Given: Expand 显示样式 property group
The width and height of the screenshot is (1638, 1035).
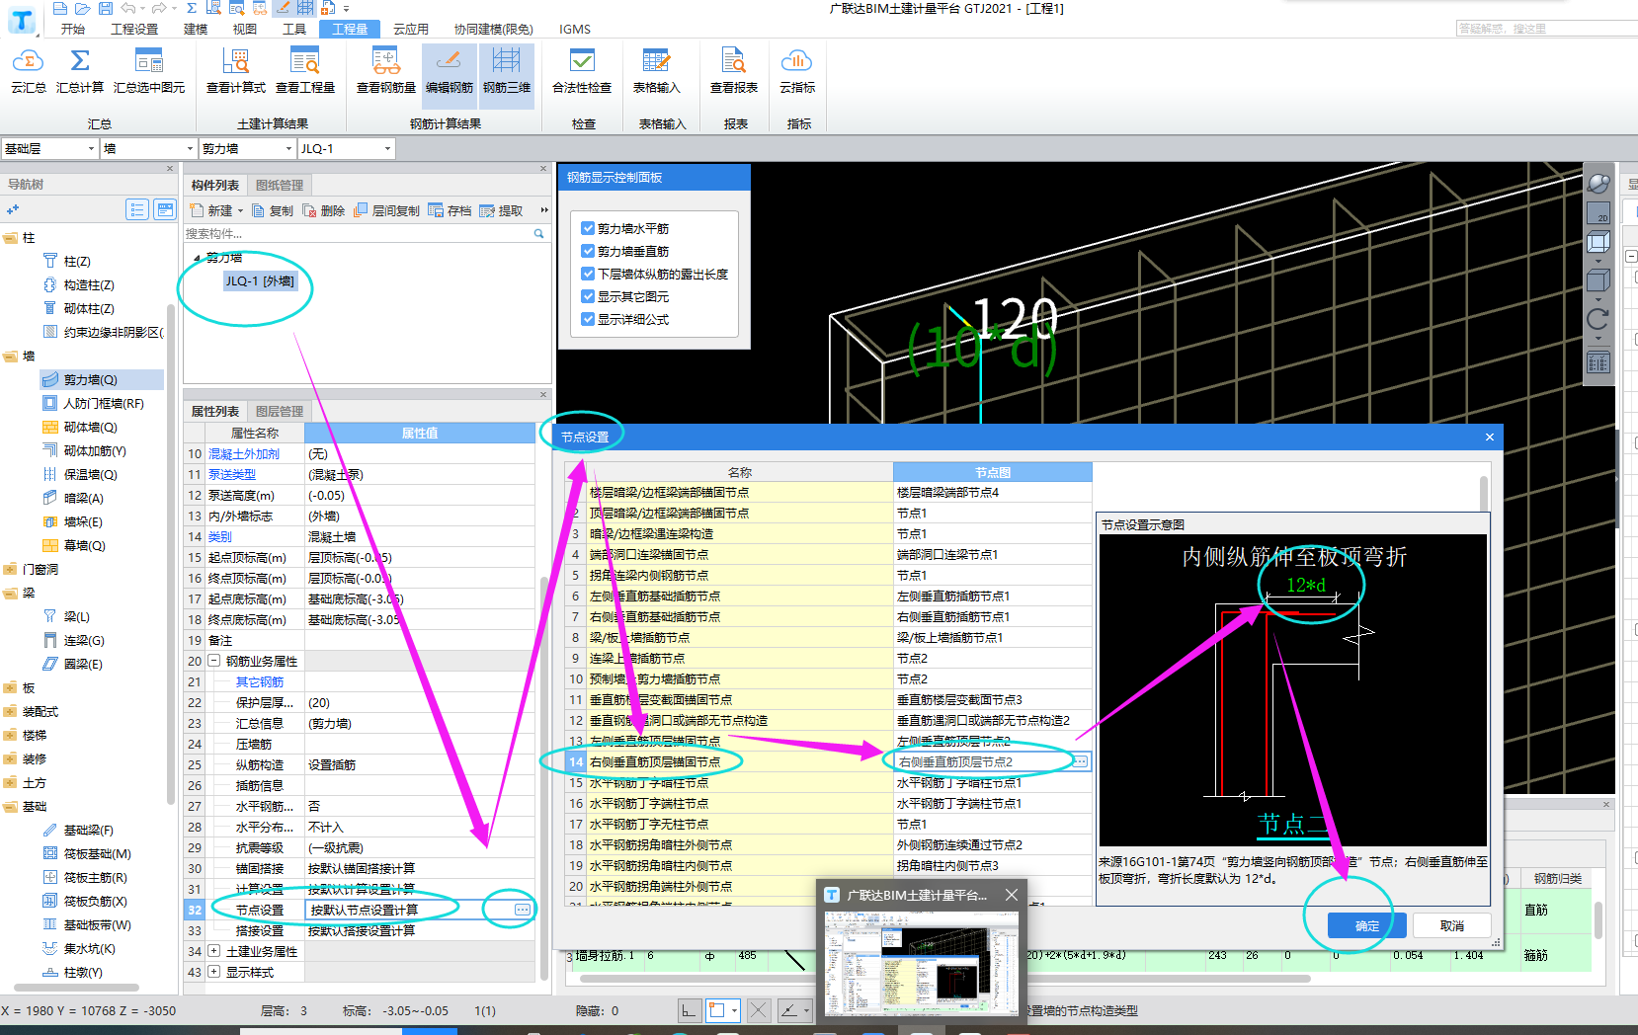Looking at the screenshot, I should pos(213,972).
